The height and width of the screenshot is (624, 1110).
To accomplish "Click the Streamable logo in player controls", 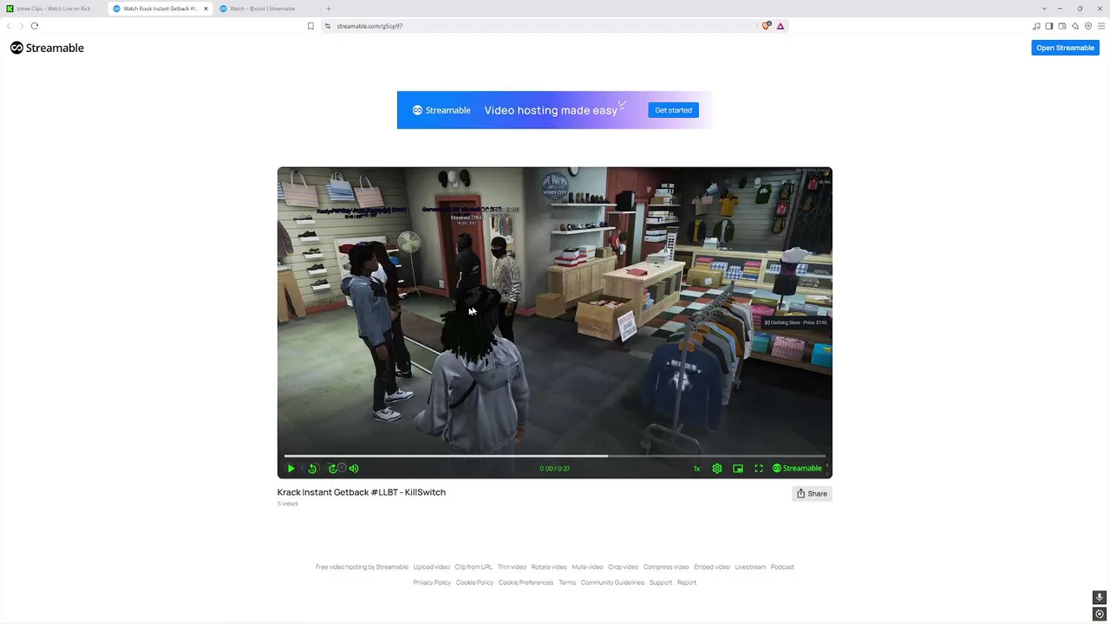I will [797, 469].
